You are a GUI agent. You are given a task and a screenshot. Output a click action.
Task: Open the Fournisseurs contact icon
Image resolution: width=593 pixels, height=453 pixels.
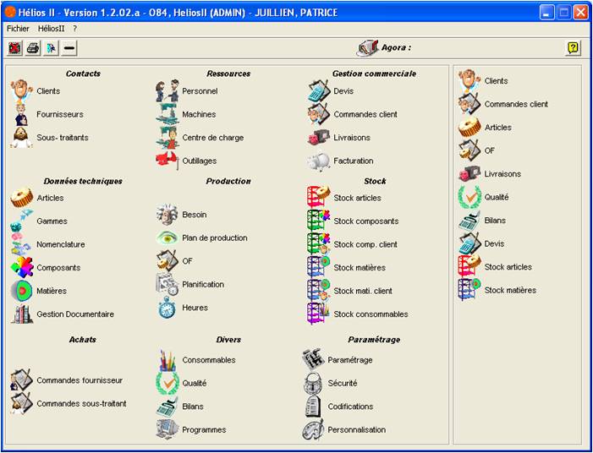pos(21,114)
